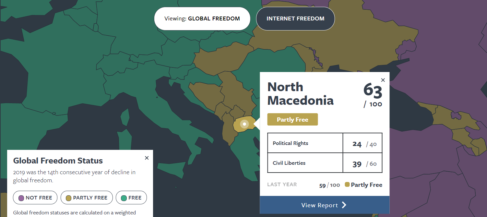Click the View Report chevron arrow
The width and height of the screenshot is (487, 217).
344,205
